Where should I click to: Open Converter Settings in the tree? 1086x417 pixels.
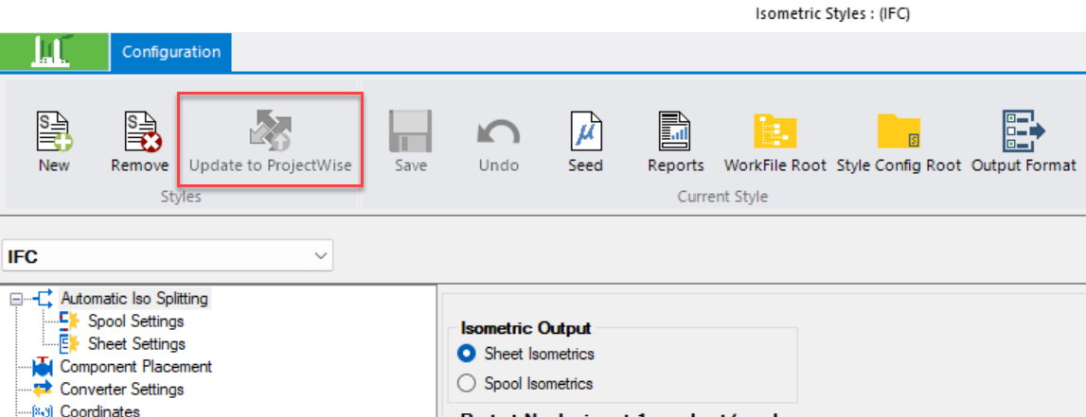click(x=122, y=390)
